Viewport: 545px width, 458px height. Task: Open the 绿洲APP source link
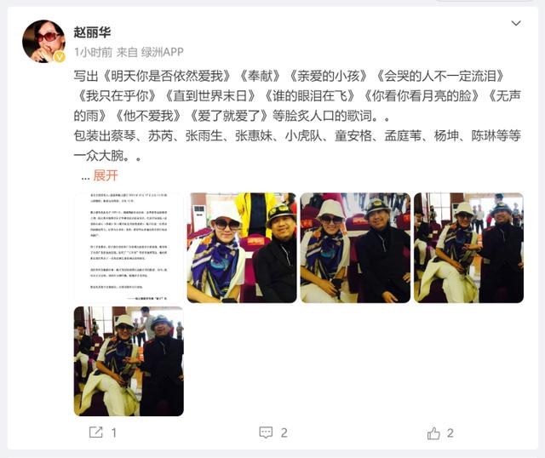[163, 52]
